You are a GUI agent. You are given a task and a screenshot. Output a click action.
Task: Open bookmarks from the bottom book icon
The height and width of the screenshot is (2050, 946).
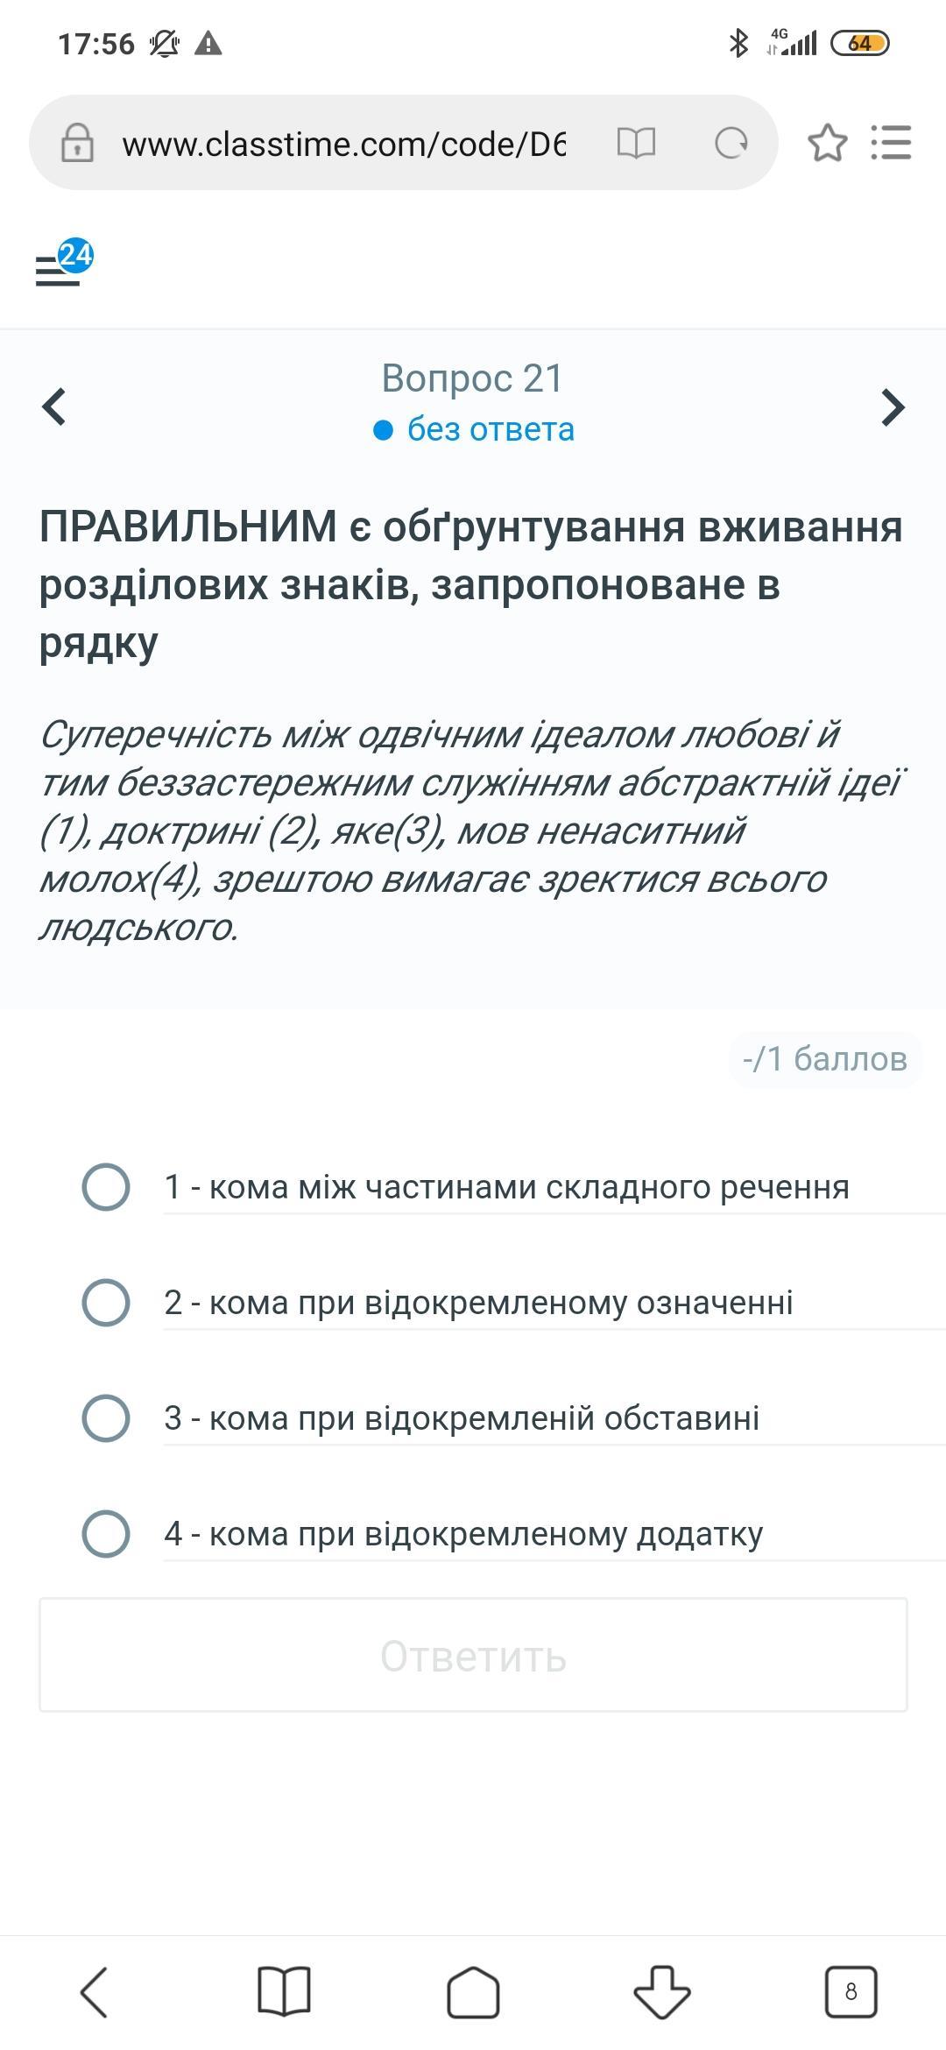tap(284, 1992)
